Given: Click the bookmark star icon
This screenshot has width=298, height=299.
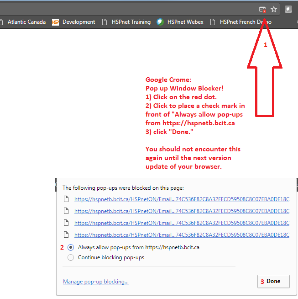Looking at the screenshot, I should point(274,9).
